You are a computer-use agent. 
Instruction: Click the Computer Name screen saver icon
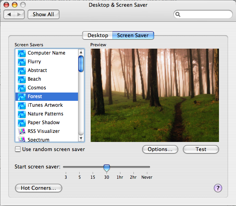point(22,53)
